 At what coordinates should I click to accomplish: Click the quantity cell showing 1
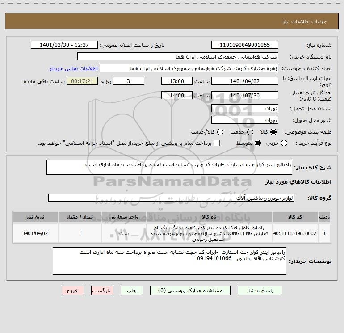click(x=80, y=233)
